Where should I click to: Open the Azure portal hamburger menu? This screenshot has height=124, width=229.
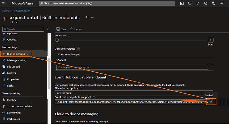coord(3,3)
